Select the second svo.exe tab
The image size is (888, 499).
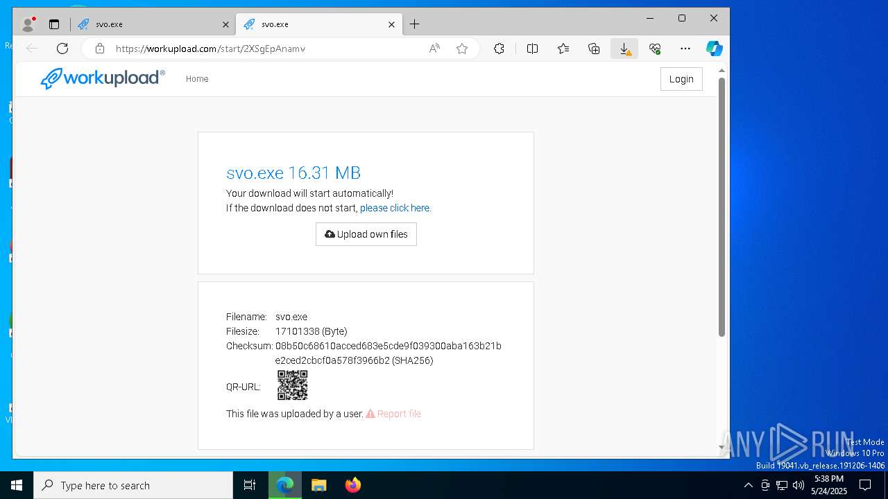coord(318,24)
